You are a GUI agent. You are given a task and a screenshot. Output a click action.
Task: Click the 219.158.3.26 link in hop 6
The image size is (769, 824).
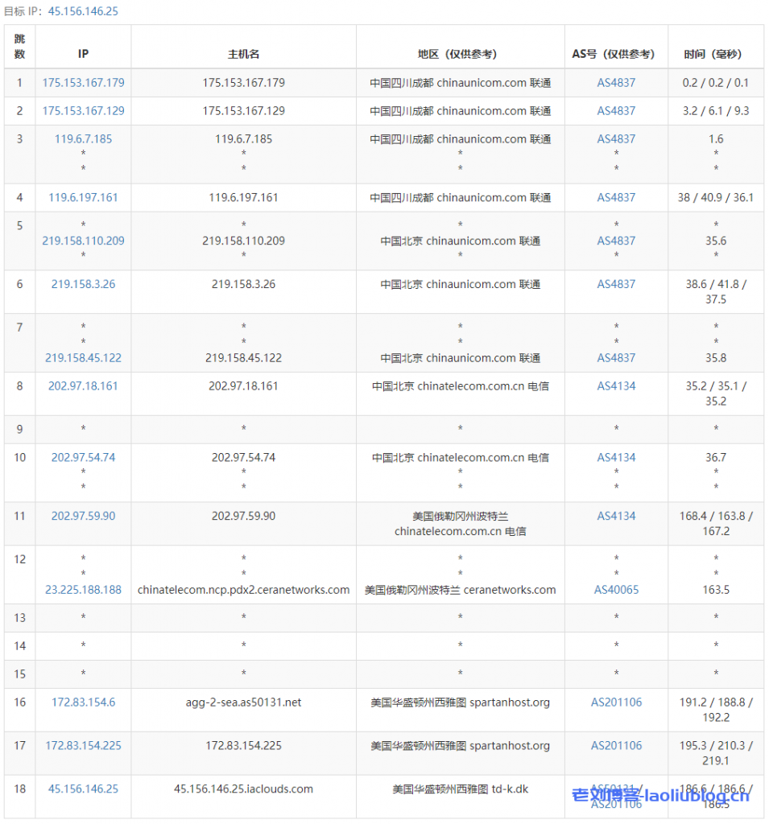pos(83,284)
